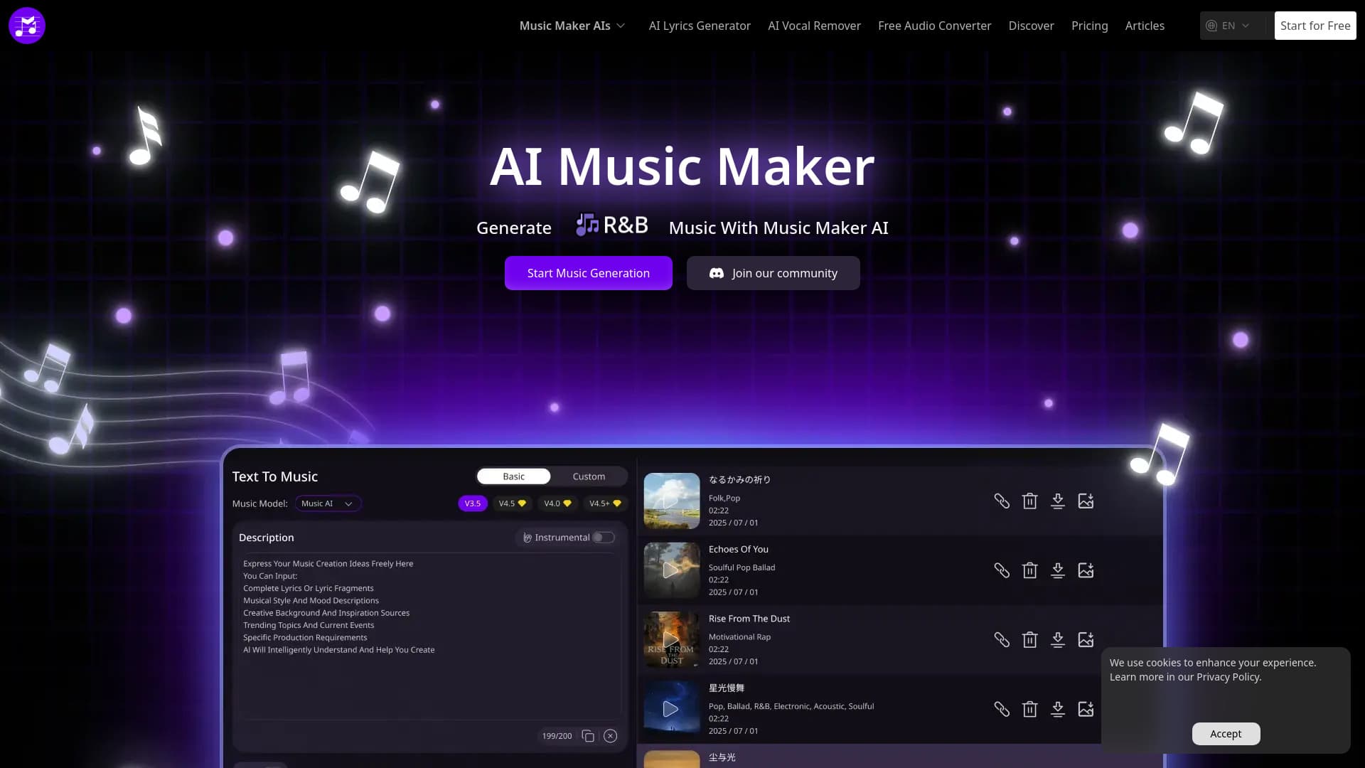The image size is (1365, 768).
Task: Select the V4.0 music model version
Action: tap(557, 503)
